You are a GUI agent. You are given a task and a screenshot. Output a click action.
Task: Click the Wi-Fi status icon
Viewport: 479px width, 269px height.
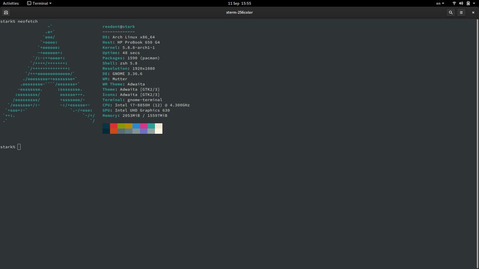pyautogui.click(x=454, y=3)
